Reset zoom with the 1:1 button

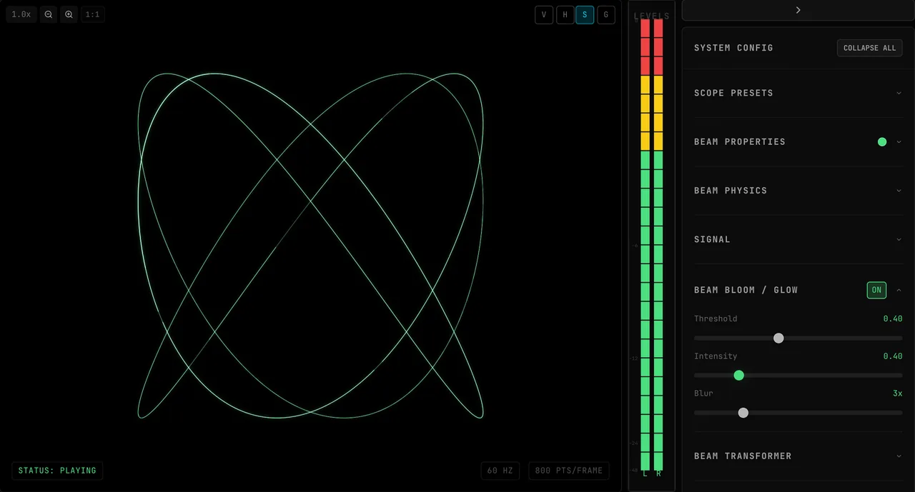click(93, 14)
